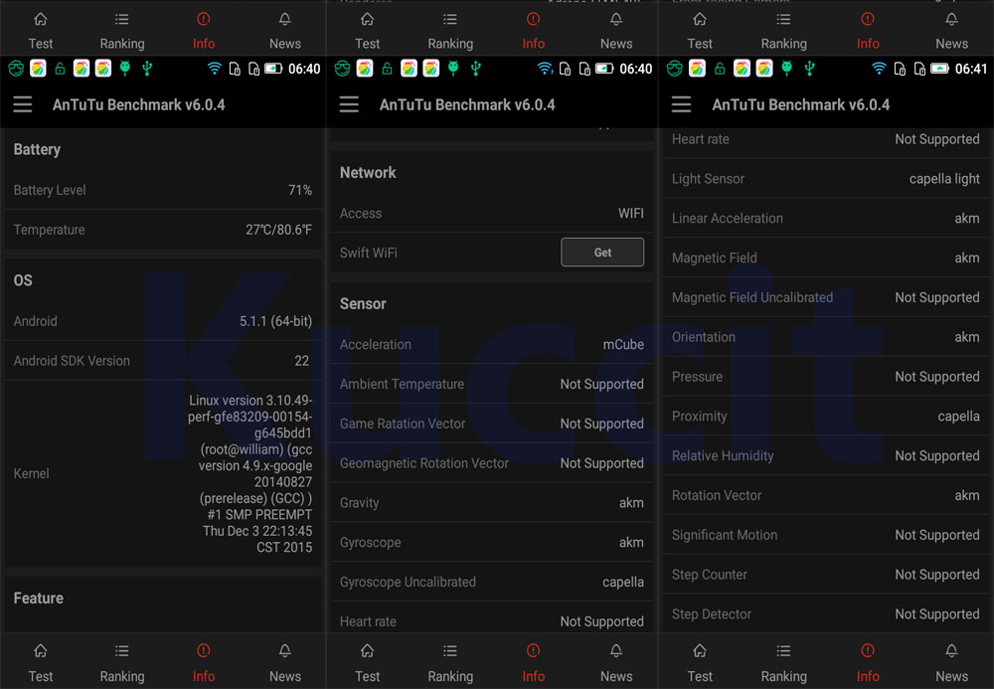Open hamburger menu in the middle screenshot
The width and height of the screenshot is (994, 689).
click(x=349, y=105)
